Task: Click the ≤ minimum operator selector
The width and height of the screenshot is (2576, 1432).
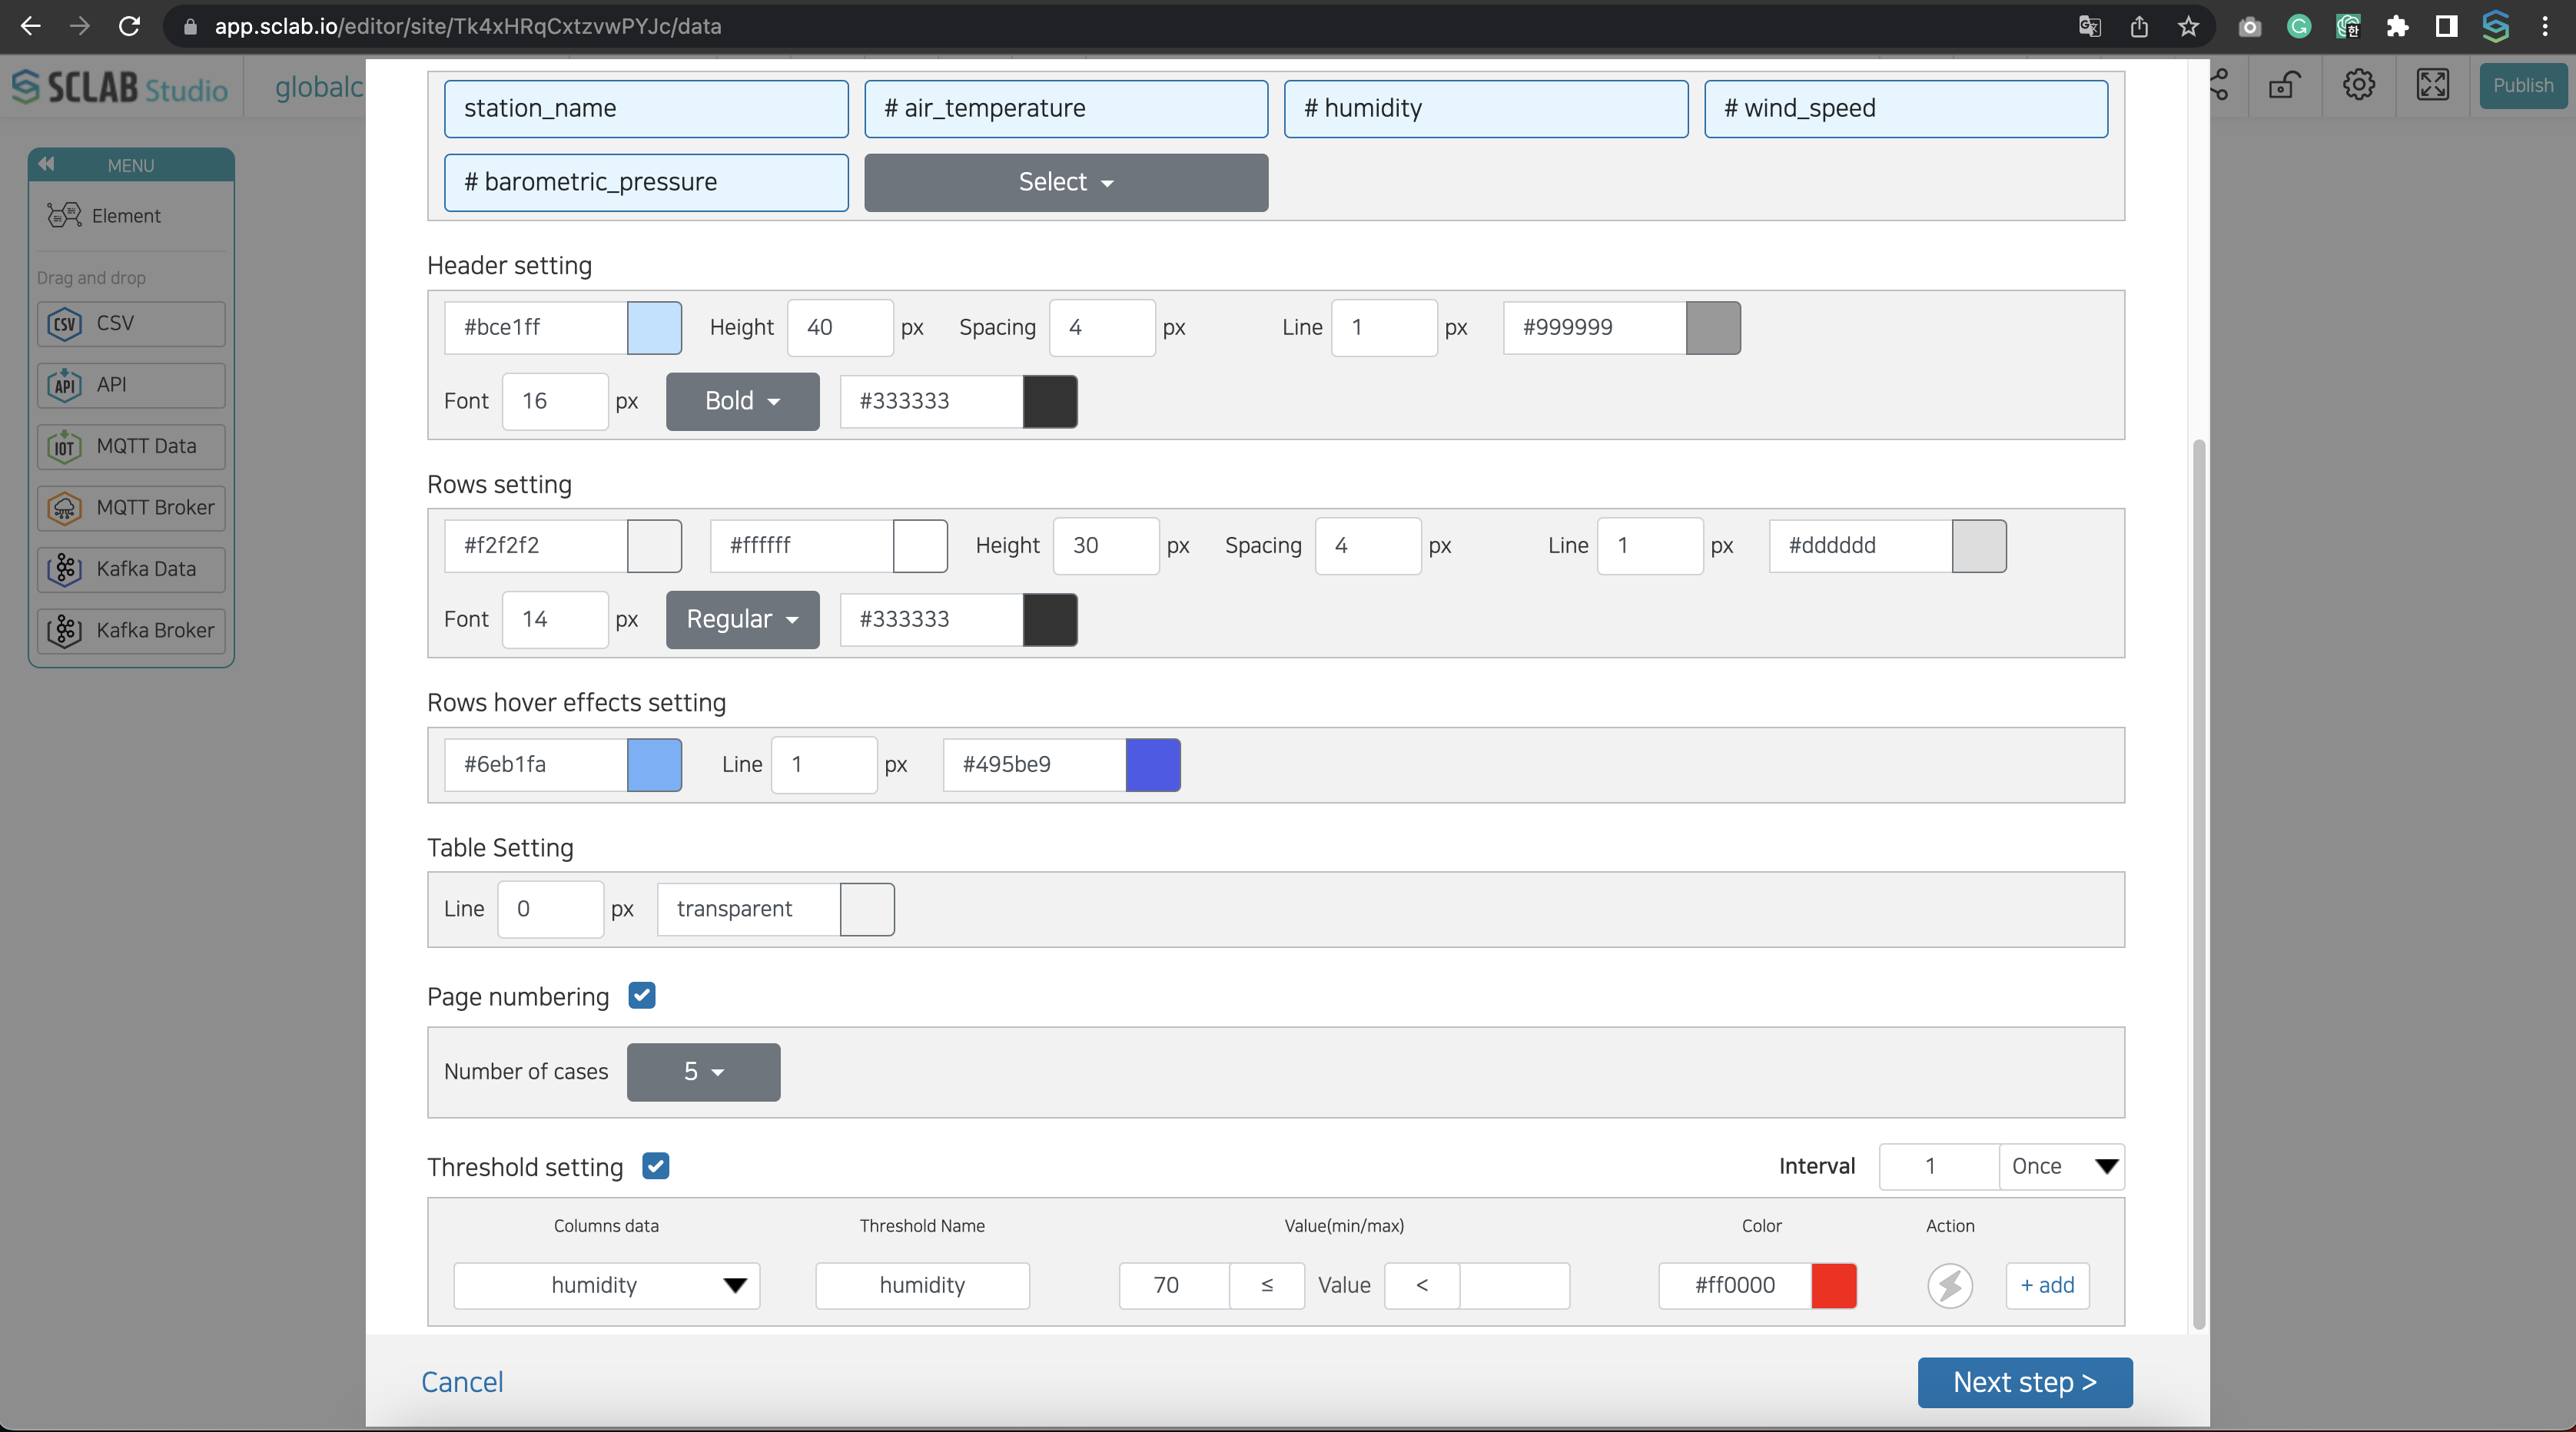Action: [1267, 1285]
